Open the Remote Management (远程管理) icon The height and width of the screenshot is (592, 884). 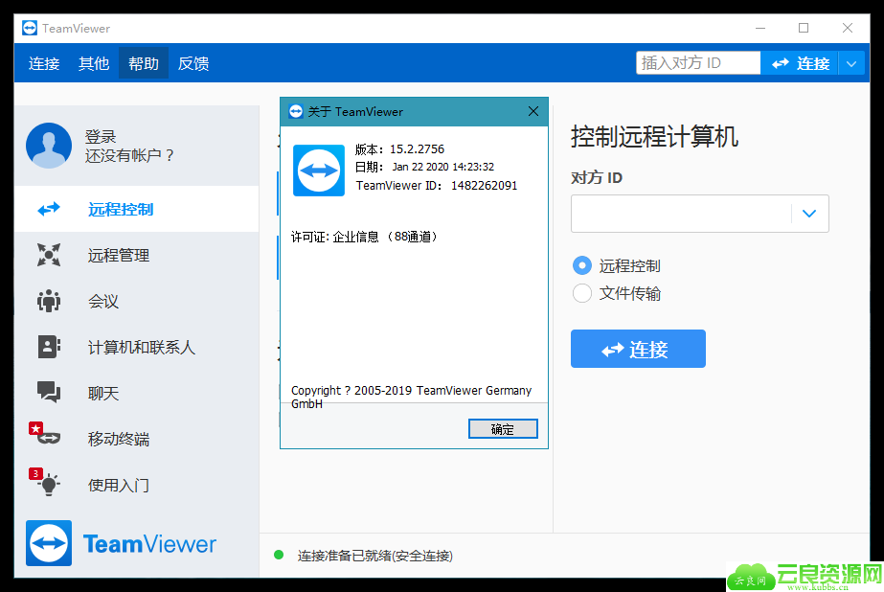[x=49, y=255]
